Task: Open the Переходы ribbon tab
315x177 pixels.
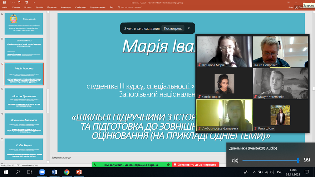Action: tap(52, 7)
